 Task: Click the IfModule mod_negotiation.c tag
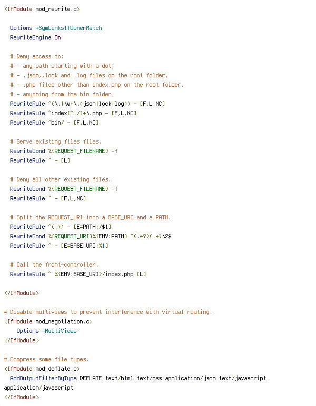pos(48,321)
